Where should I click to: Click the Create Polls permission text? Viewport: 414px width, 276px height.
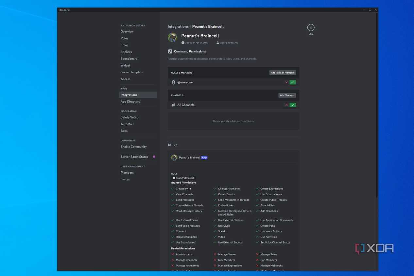pos(267,226)
